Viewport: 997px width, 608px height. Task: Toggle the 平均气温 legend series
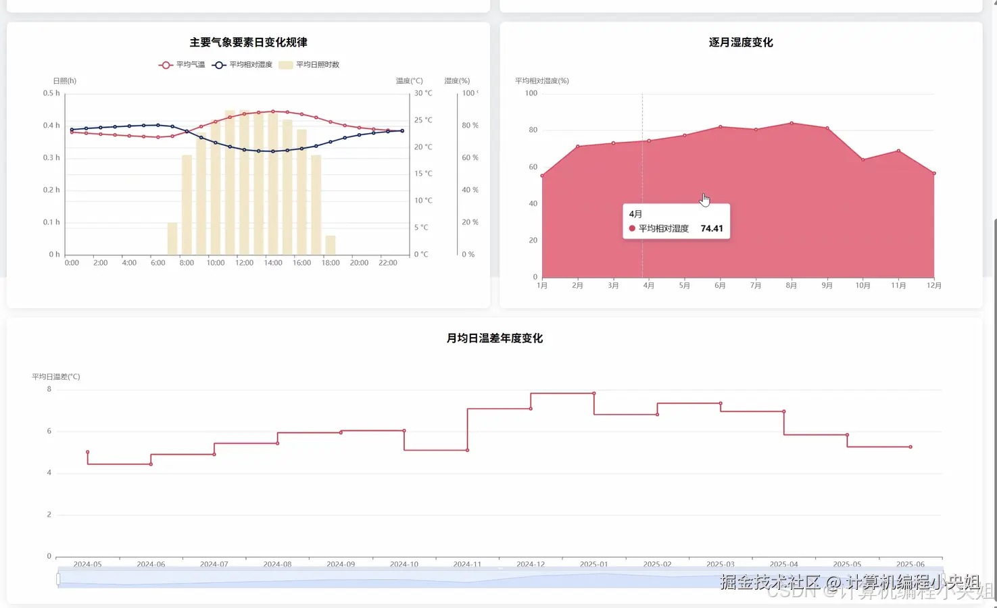tap(181, 65)
